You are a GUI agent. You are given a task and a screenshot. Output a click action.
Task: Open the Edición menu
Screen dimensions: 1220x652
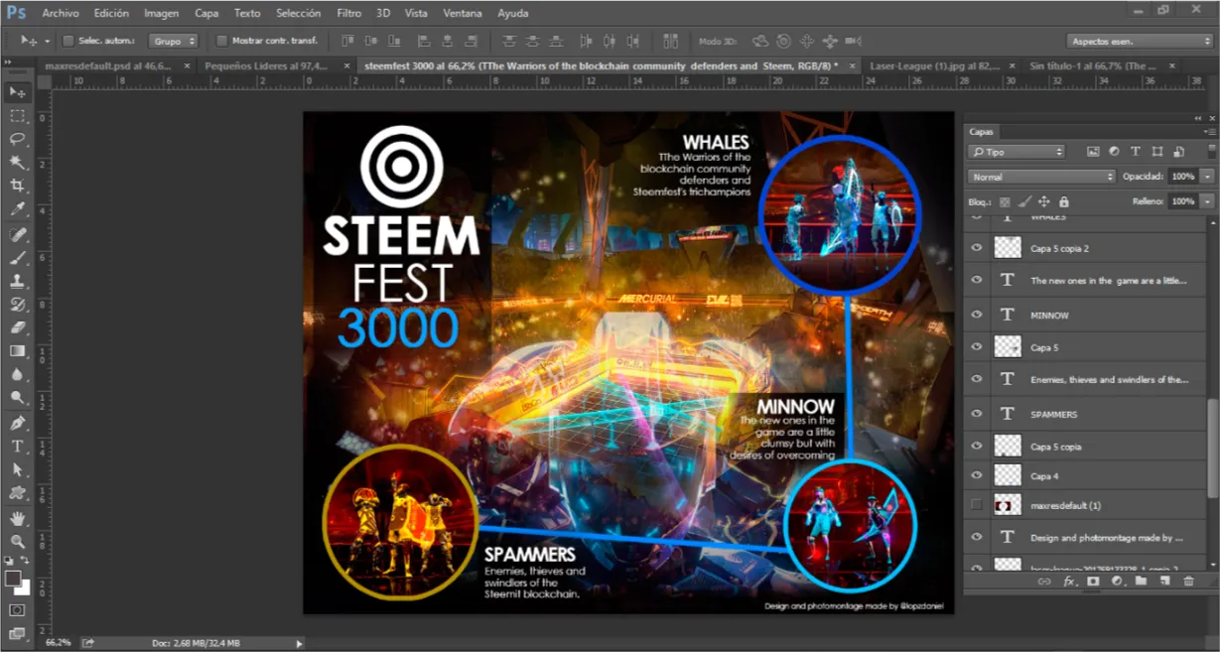[111, 14]
